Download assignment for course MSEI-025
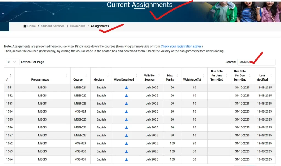Image resolution: width=281 pixels, height=166 pixels. click(127, 119)
